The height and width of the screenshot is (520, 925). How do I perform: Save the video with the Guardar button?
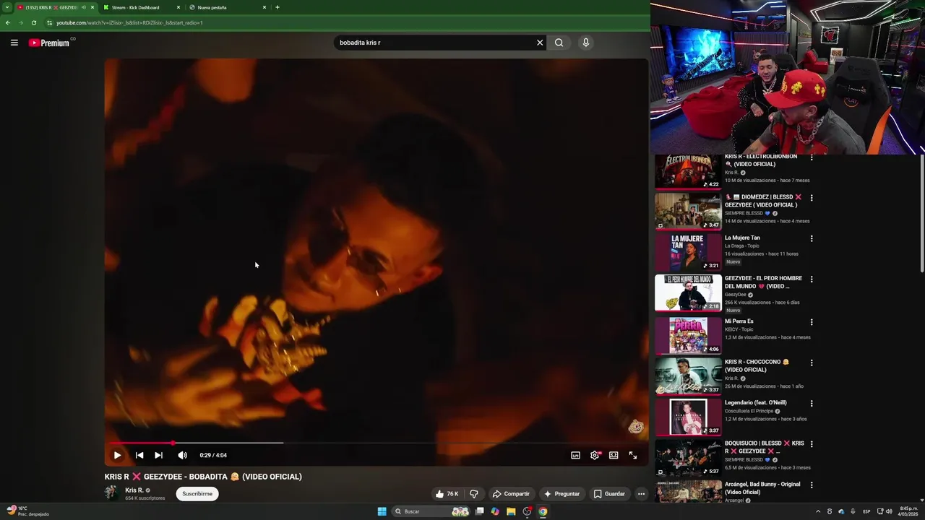(609, 494)
